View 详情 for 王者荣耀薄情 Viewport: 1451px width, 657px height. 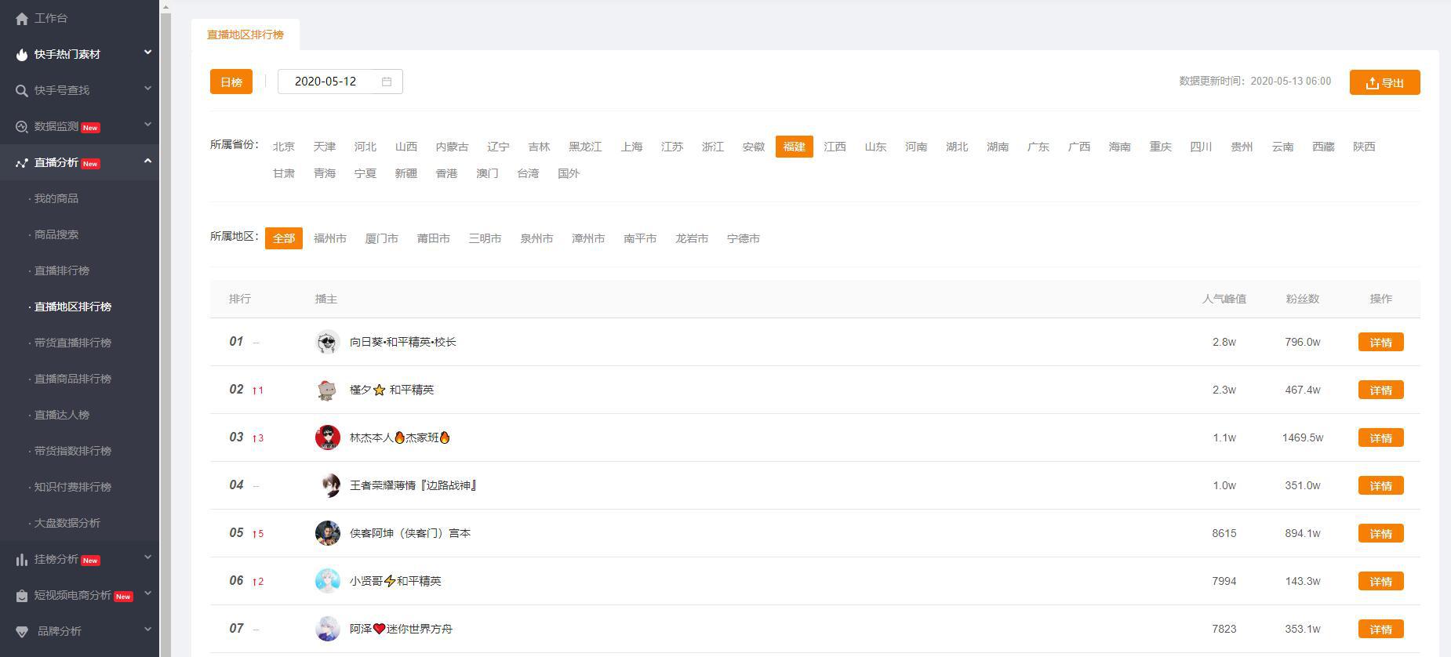coord(1380,486)
